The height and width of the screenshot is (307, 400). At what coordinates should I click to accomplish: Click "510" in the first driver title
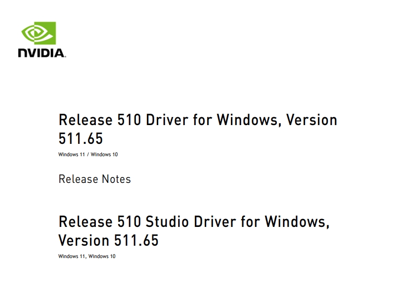tap(129, 120)
